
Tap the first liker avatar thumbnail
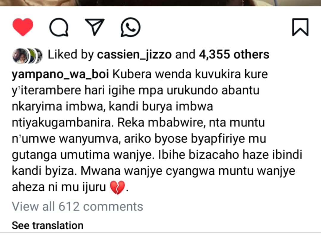(20, 55)
